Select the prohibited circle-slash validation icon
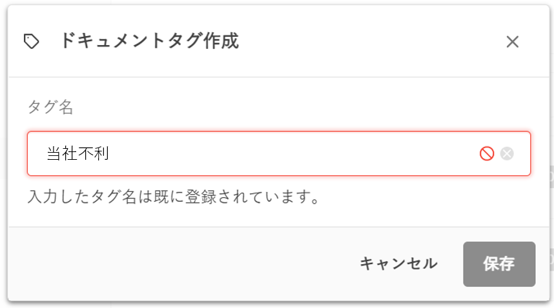Image resolution: width=554 pixels, height=308 pixels. 487,153
